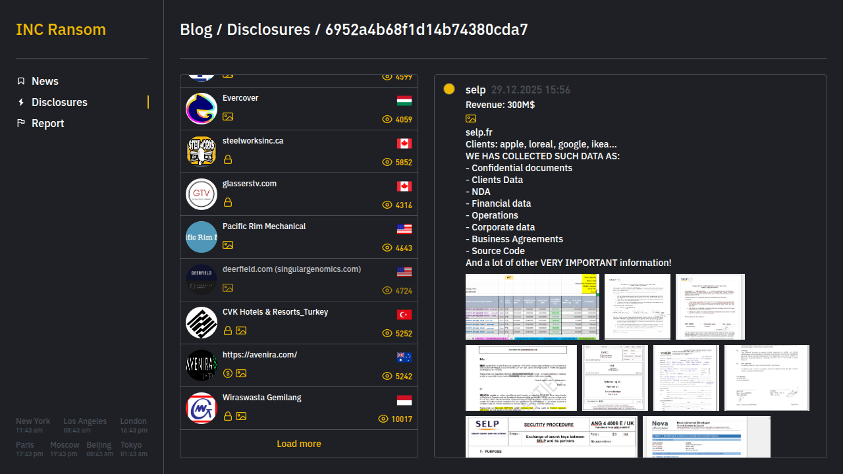Click the dollar icon under https://avenira.com/
843x474 pixels.
pos(228,373)
